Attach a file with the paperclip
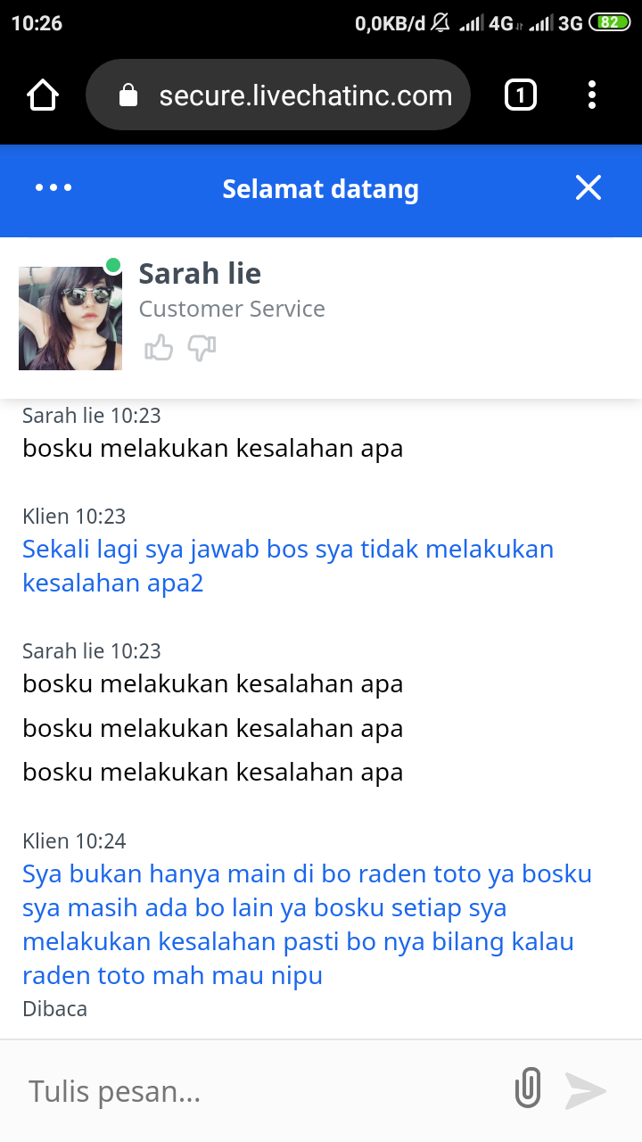This screenshot has height=1142, width=642. 528,1089
